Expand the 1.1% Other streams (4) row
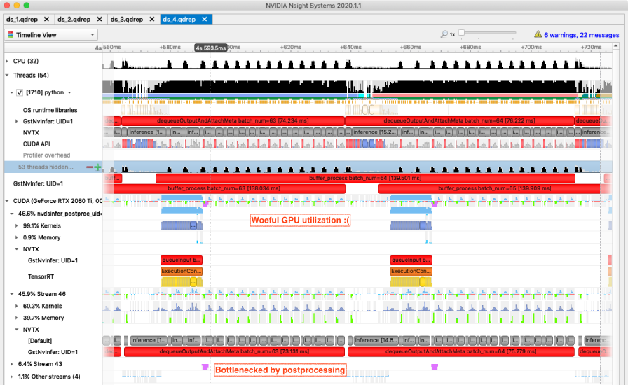This screenshot has width=628, height=385. click(12, 377)
